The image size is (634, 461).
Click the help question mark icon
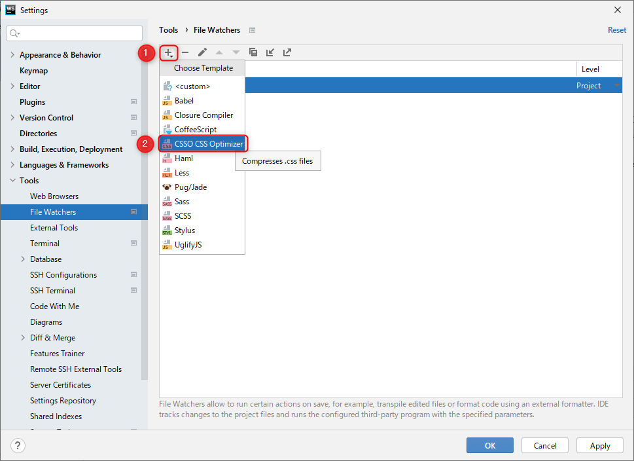pos(18,446)
